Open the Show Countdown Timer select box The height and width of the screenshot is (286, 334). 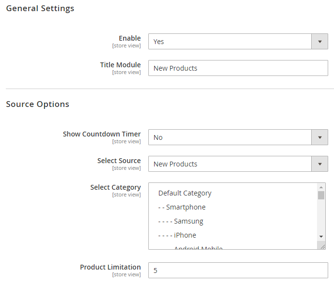coord(229,137)
